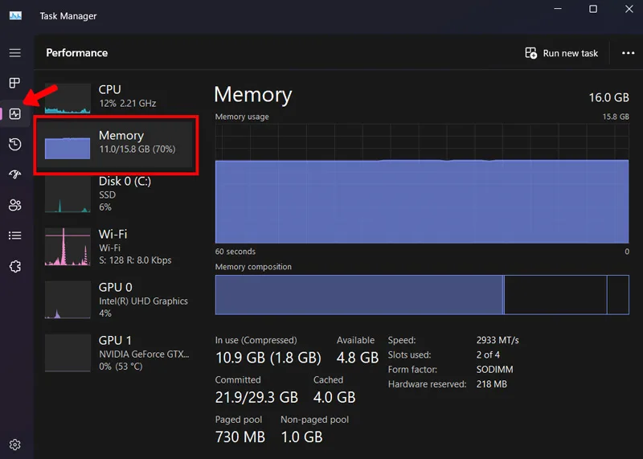Click the Memory usage graph area
Image resolution: width=643 pixels, height=459 pixels.
[422, 183]
